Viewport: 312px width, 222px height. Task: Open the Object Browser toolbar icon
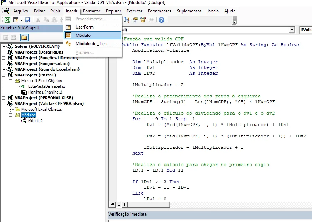tap(143, 20)
